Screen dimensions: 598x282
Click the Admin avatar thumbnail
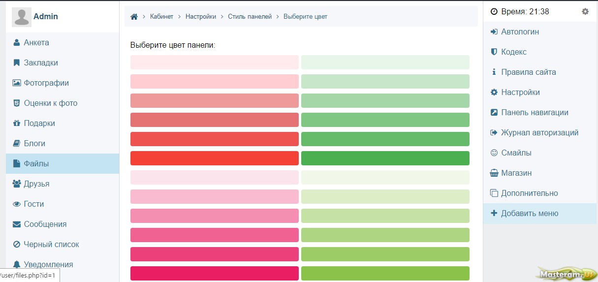[x=22, y=17]
